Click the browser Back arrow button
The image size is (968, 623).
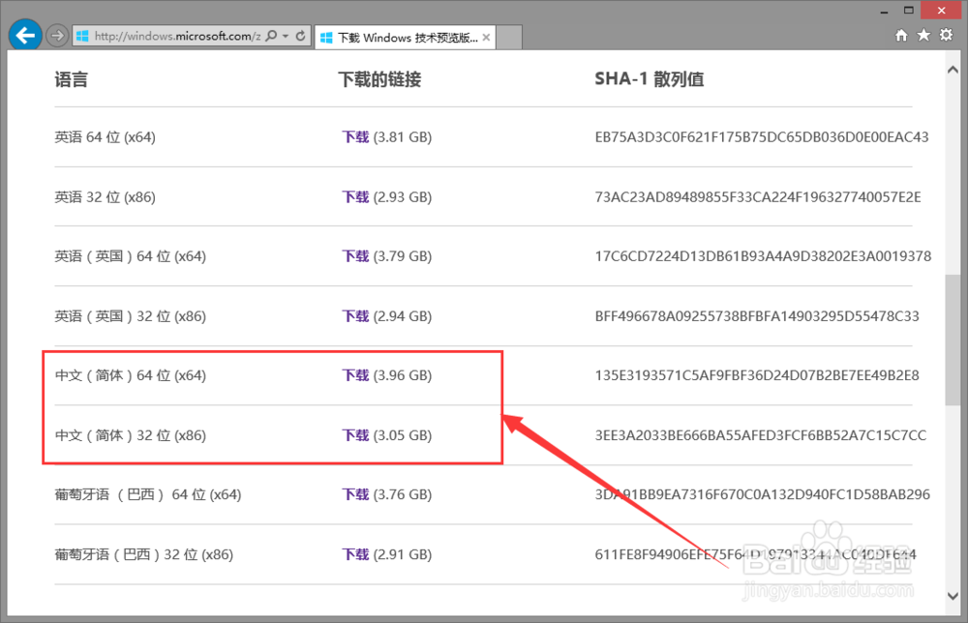25,35
